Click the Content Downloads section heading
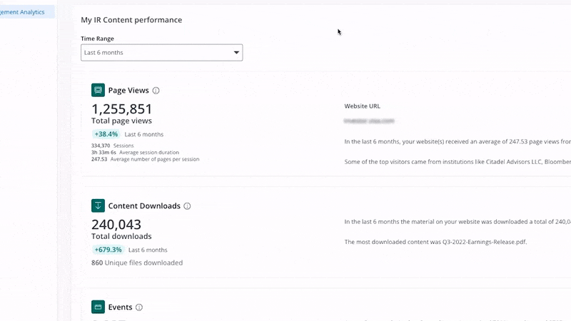 pos(143,206)
